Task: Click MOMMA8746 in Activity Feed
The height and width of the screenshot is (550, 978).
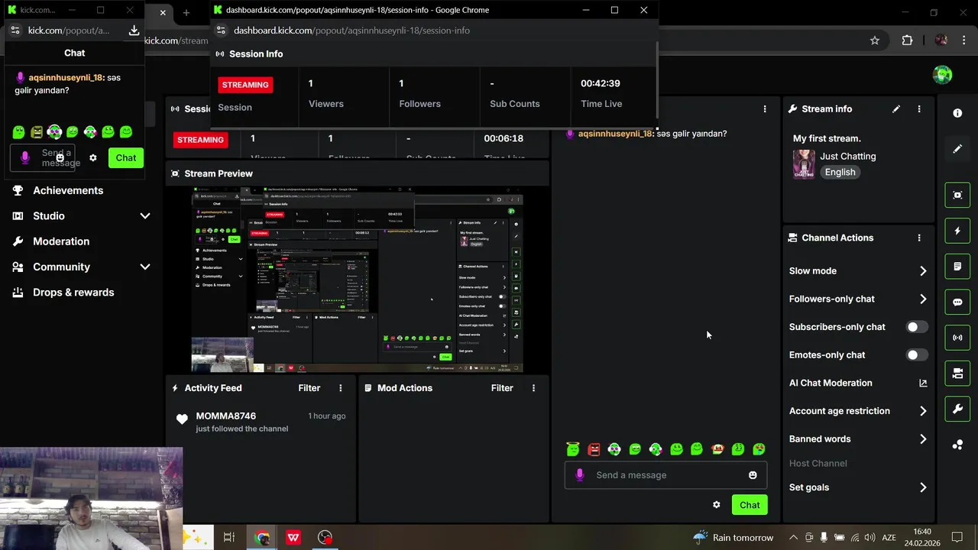Action: point(226,416)
